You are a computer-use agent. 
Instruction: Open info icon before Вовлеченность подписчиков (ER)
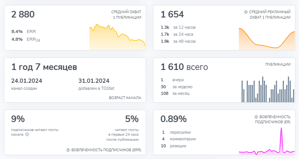[256, 117]
